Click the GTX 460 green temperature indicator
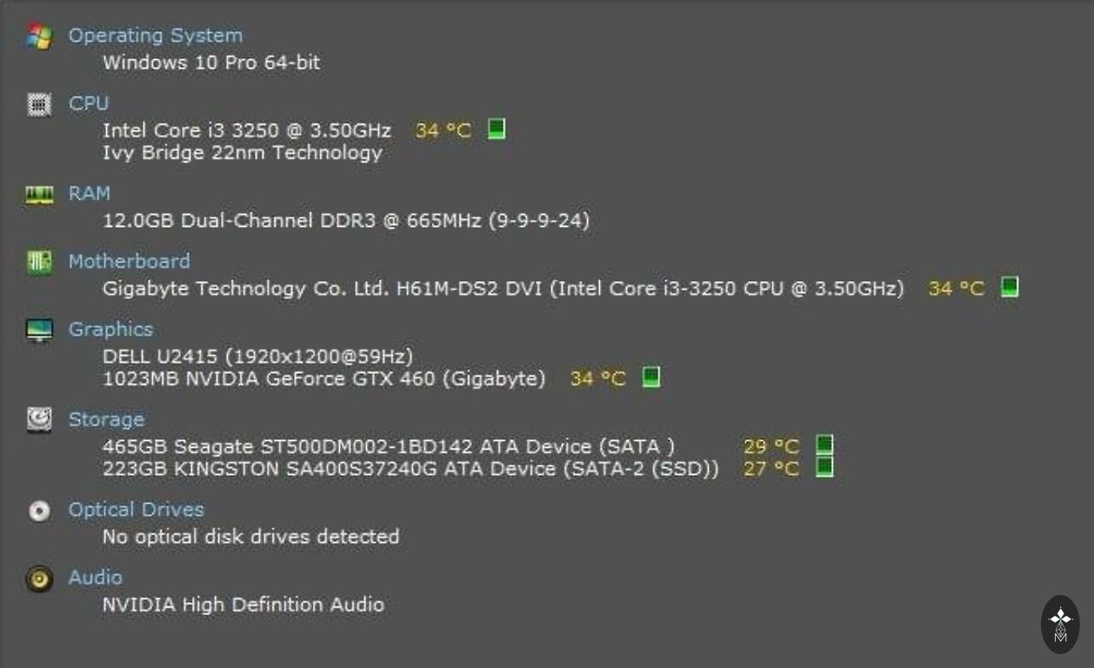This screenshot has width=1094, height=668. pos(650,377)
